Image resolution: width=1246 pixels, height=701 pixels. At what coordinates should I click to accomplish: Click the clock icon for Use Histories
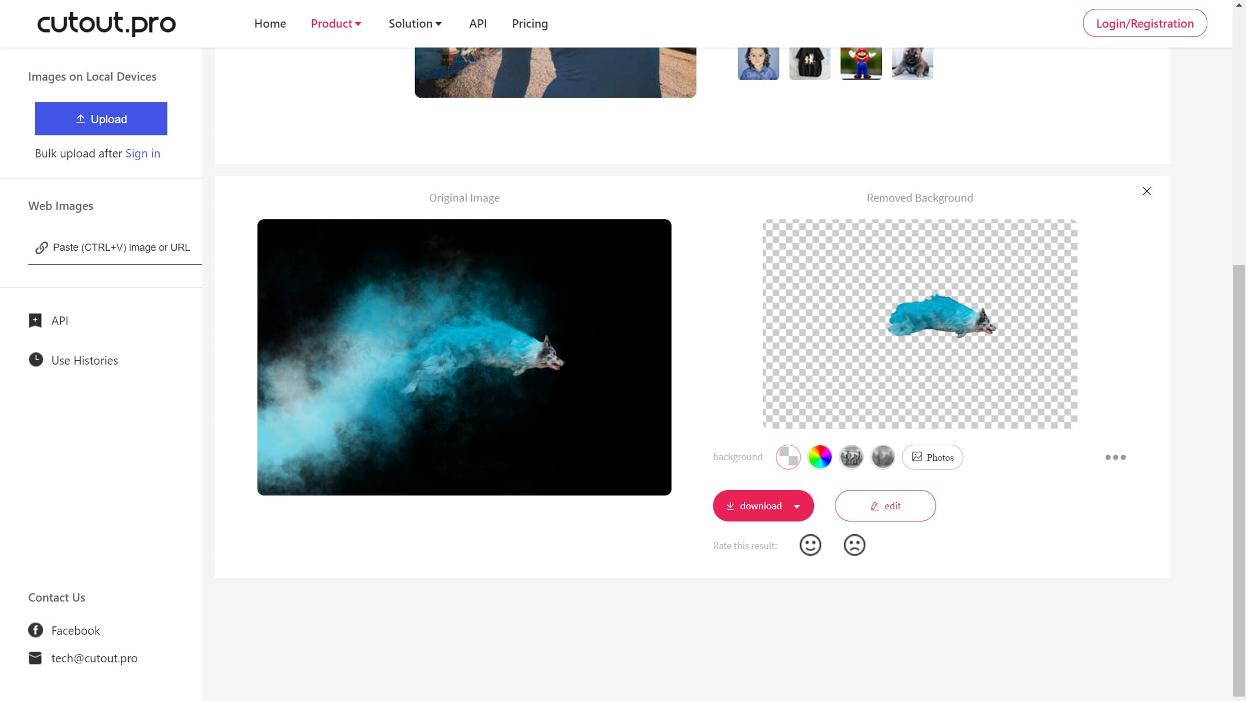coord(35,360)
